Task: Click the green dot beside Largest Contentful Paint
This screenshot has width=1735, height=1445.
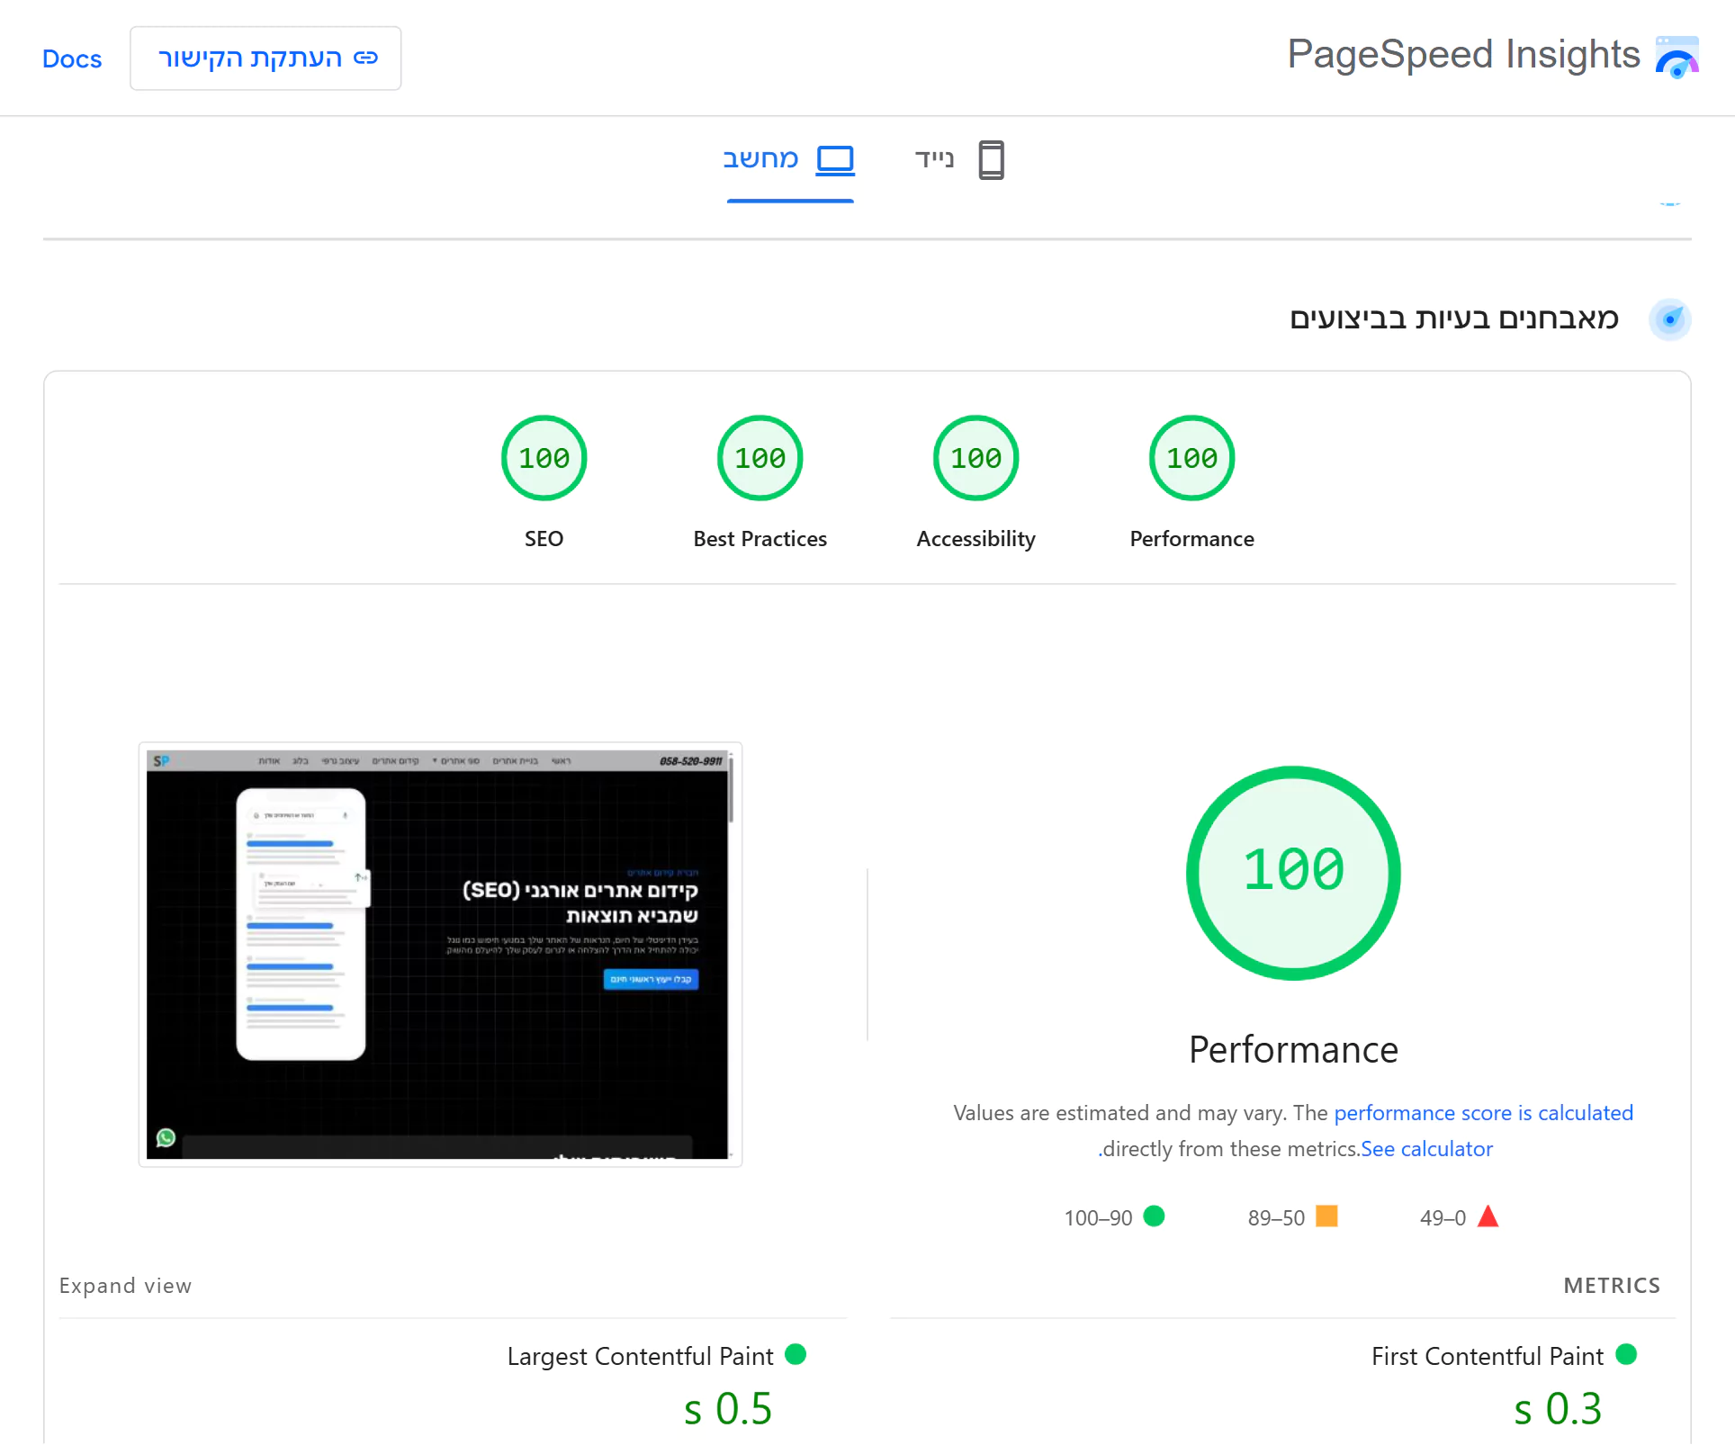Action: [796, 1354]
